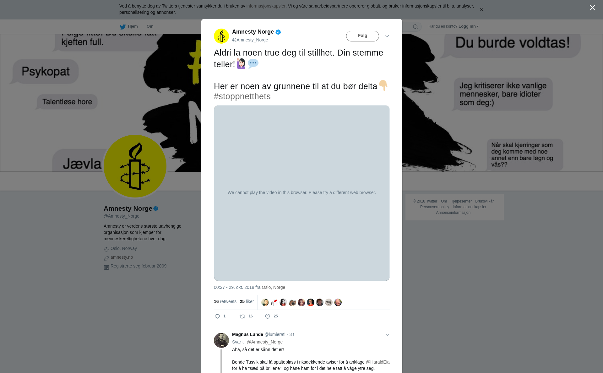Image resolution: width=603 pixels, height=373 pixels.
Task: Expand options chevron on Magnus Lunde reply
Action: [x=387, y=335]
